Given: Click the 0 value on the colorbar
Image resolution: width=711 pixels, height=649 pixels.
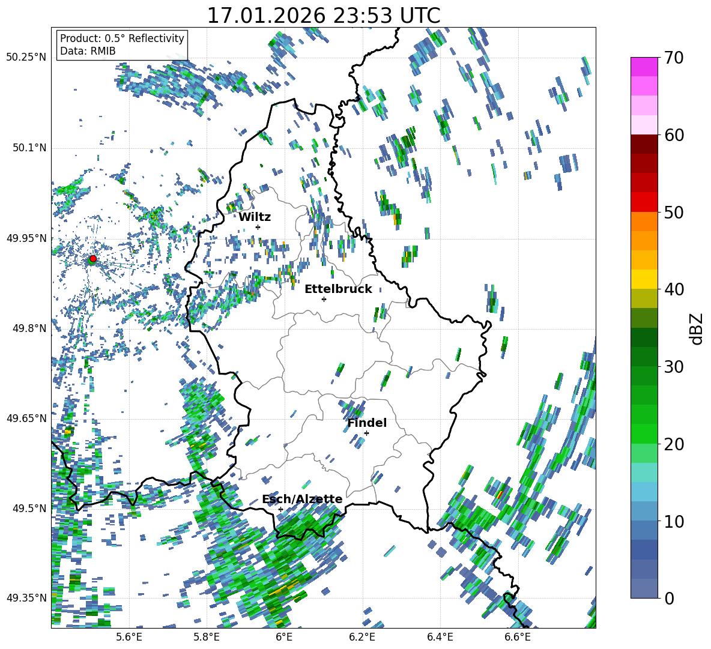Looking at the screenshot, I should click(x=669, y=598).
